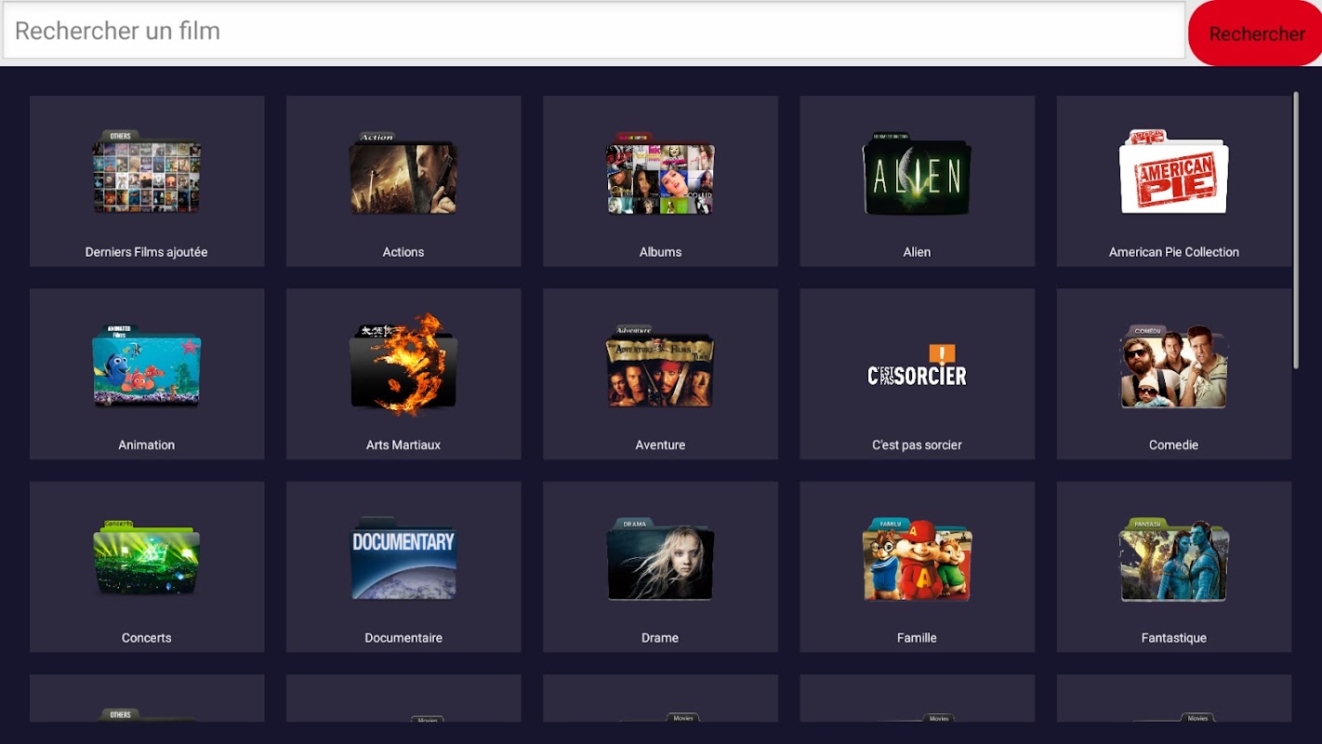Click the 'Comedie' category label

pos(1174,445)
